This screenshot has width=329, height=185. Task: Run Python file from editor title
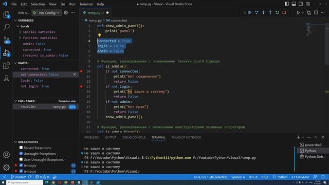(298, 13)
